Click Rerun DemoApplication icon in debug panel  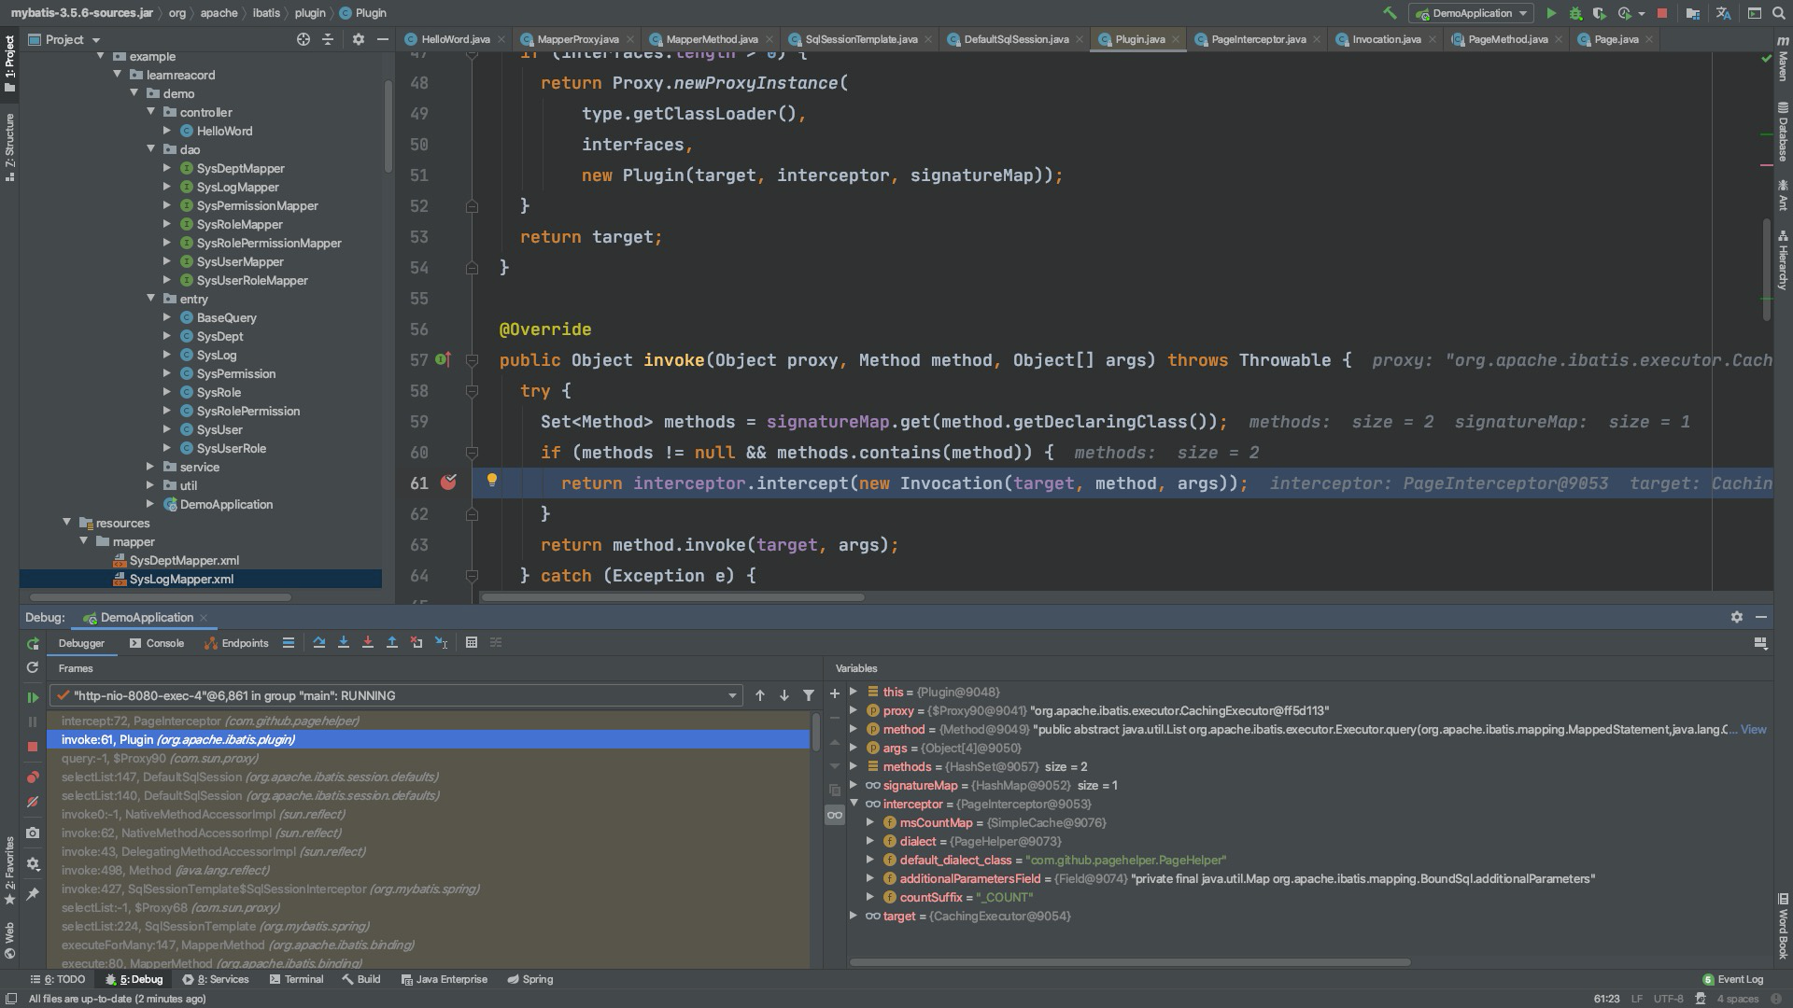coord(33,643)
